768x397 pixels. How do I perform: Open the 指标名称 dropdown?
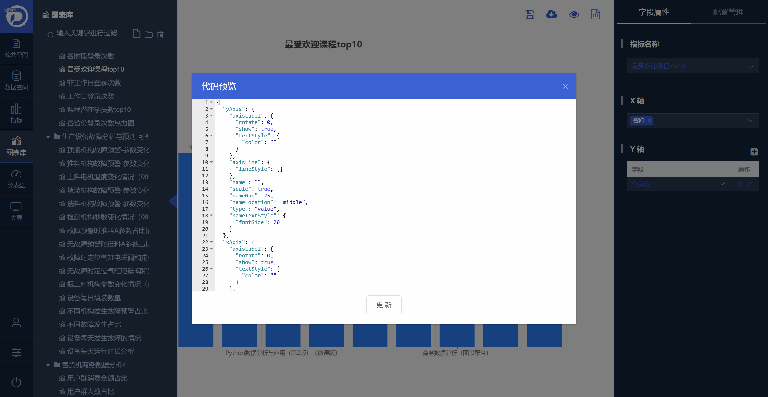point(692,66)
